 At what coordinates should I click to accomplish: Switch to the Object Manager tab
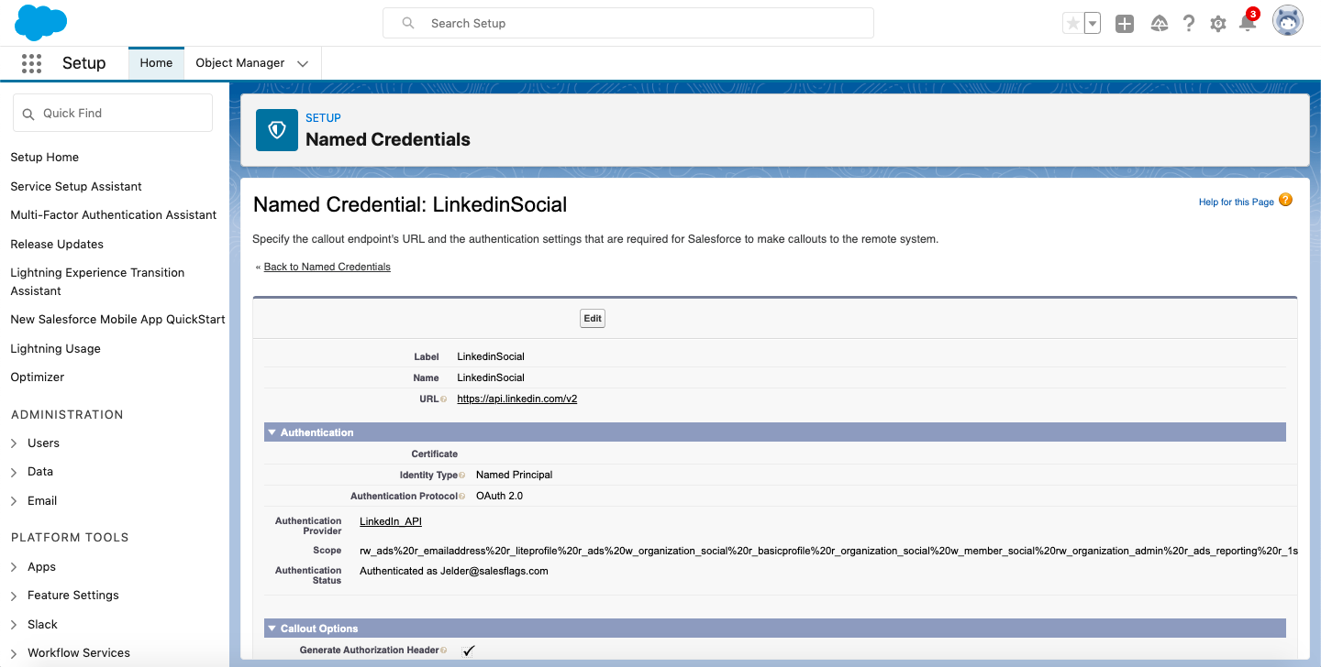pos(240,63)
